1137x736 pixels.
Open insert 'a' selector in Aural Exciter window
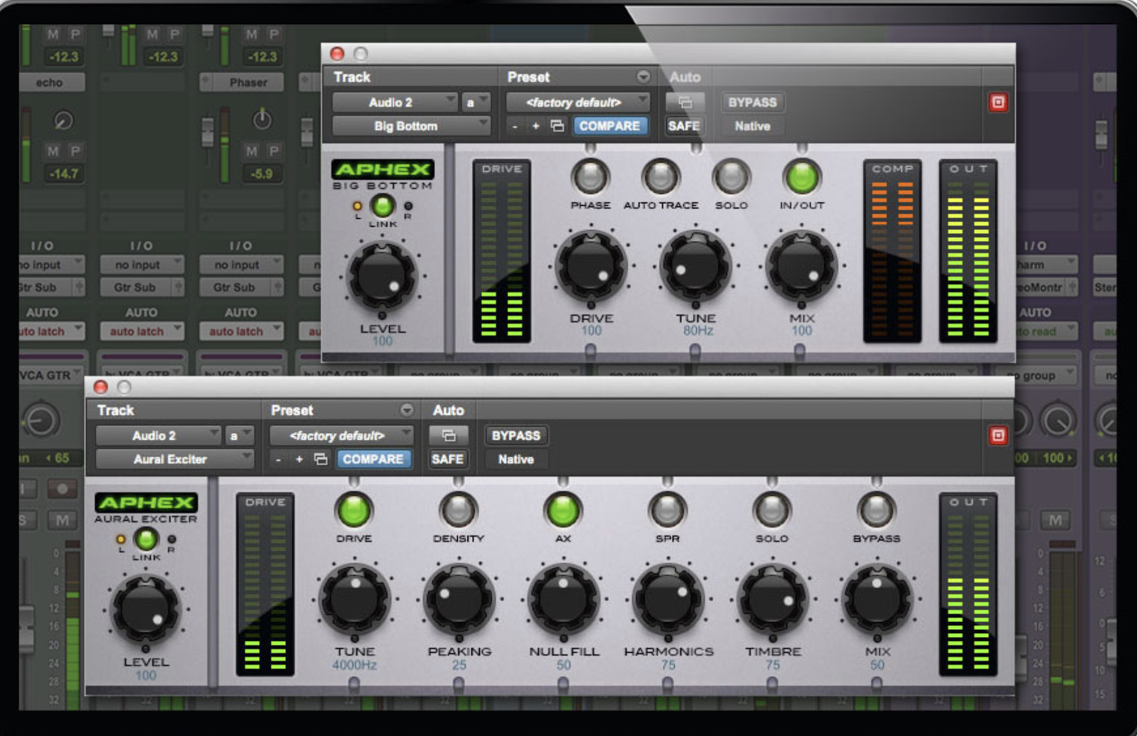tap(240, 436)
